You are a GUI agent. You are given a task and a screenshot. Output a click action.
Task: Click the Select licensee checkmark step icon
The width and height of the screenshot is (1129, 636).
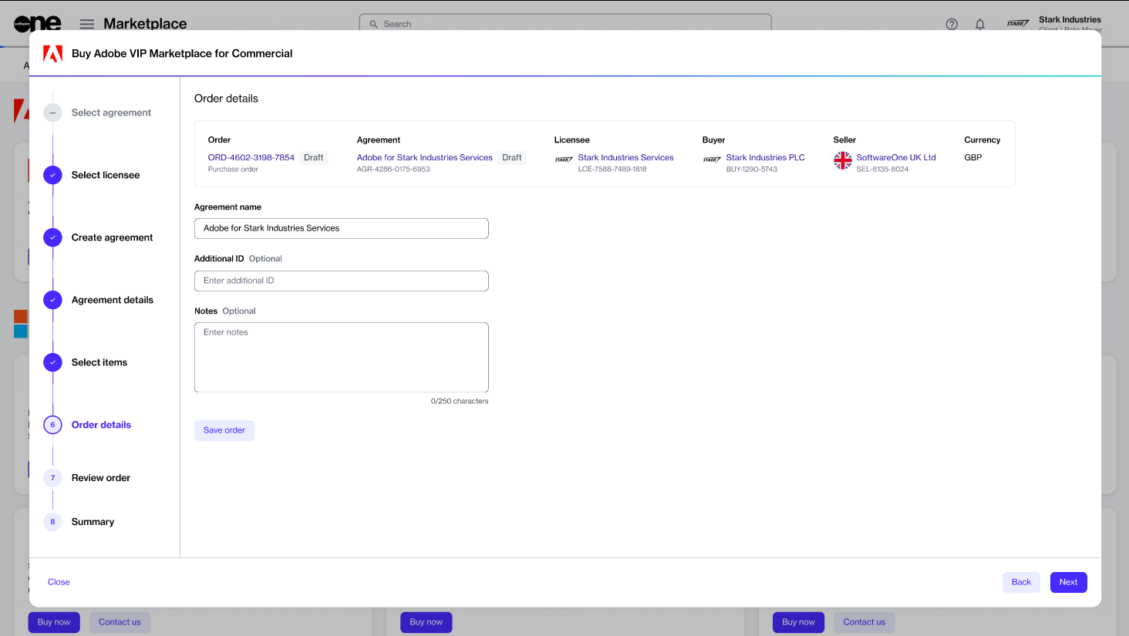point(52,175)
